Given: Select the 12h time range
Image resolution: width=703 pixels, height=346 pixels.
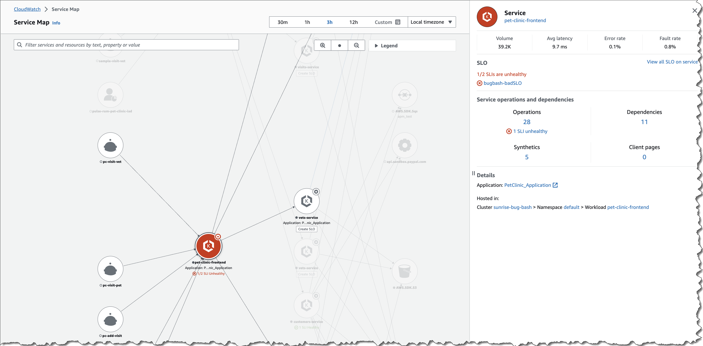Looking at the screenshot, I should coord(353,22).
